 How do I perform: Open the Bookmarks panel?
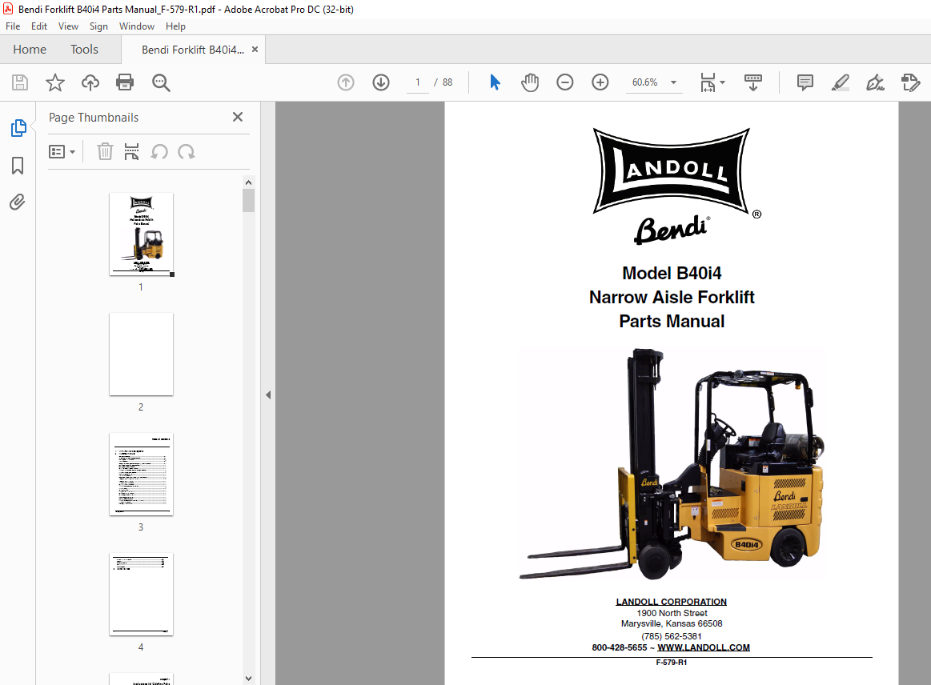pyautogui.click(x=18, y=166)
